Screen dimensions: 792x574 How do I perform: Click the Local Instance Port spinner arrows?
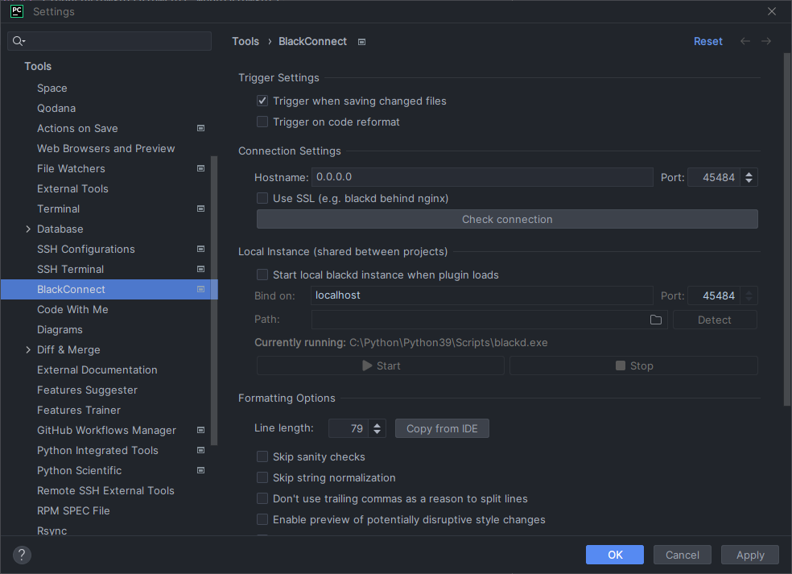[749, 295]
